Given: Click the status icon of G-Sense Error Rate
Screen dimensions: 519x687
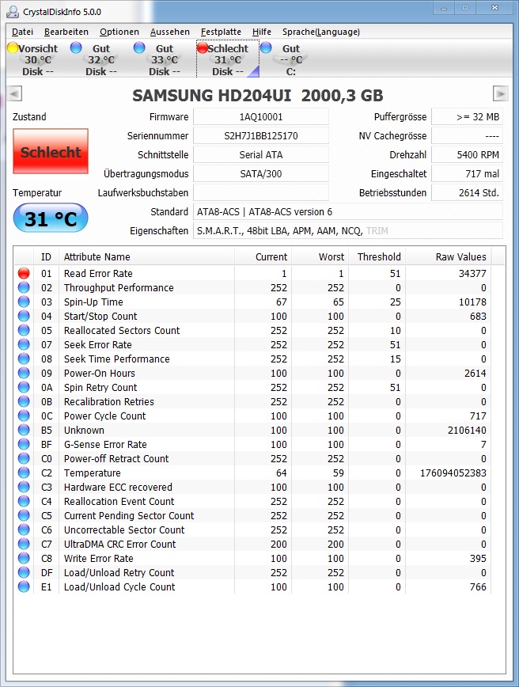Looking at the screenshot, I should [24, 444].
